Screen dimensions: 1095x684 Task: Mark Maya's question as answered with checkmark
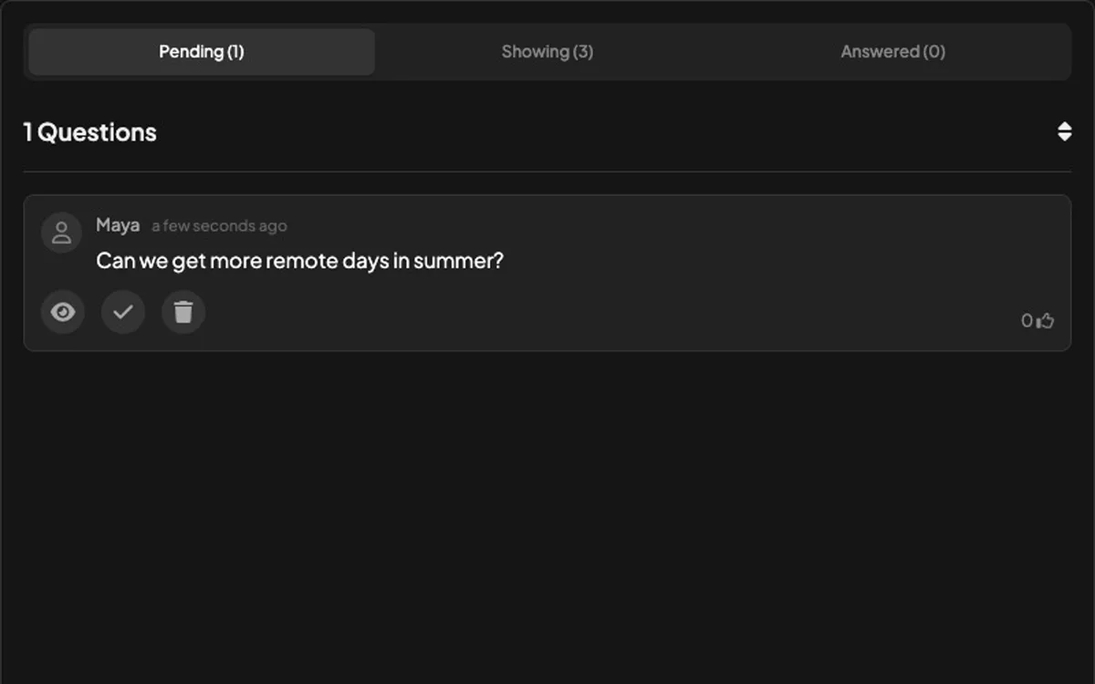[x=123, y=313]
